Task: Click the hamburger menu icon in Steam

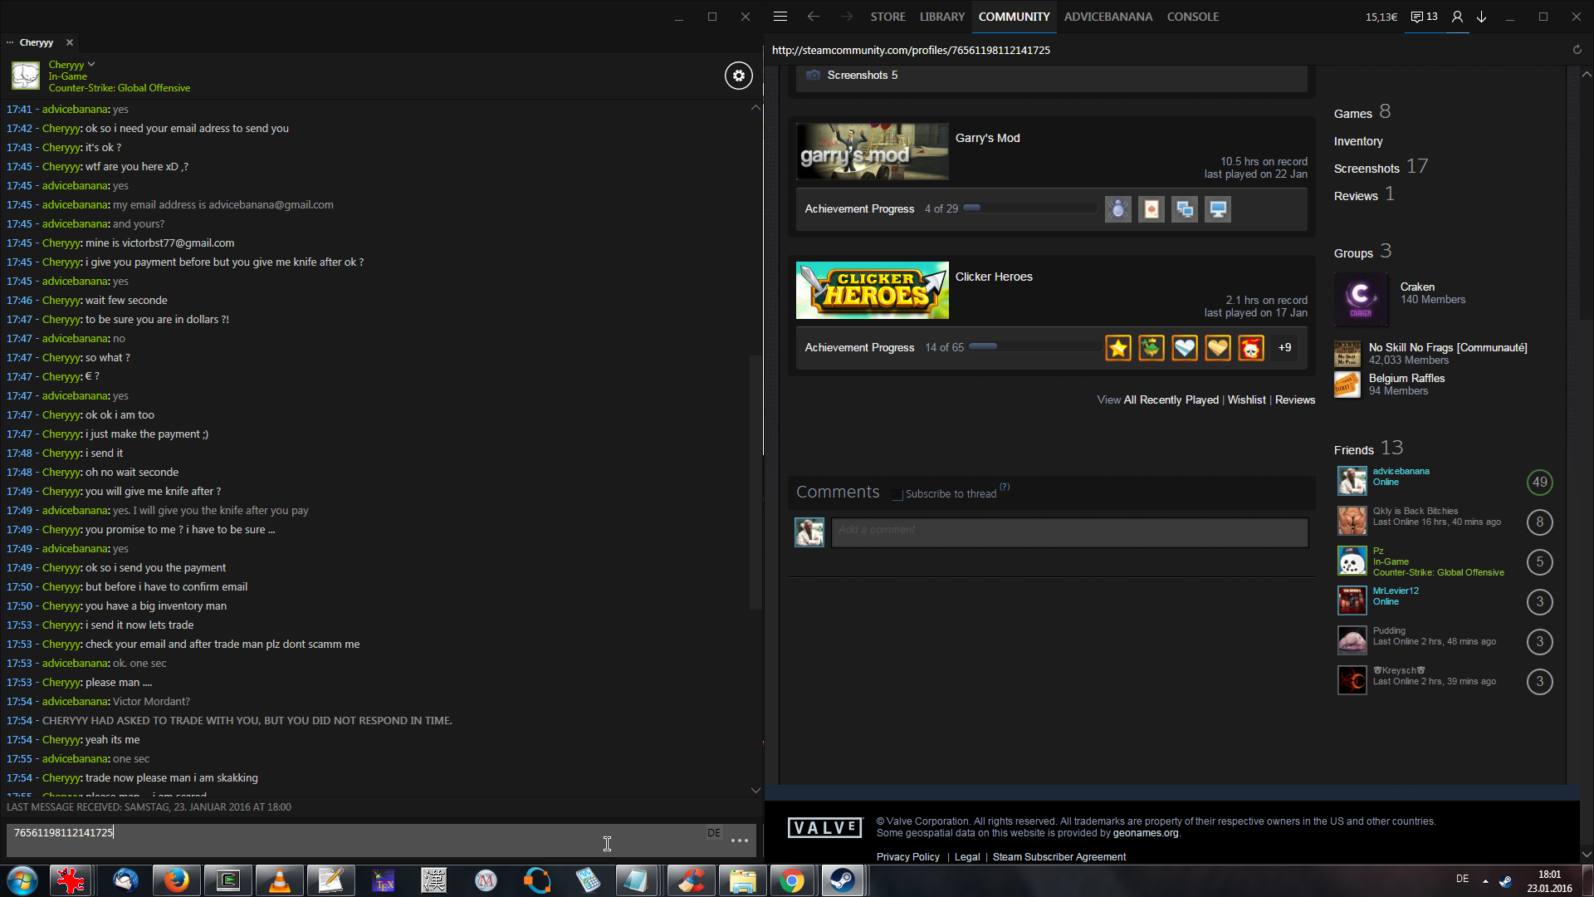Action: tap(780, 17)
